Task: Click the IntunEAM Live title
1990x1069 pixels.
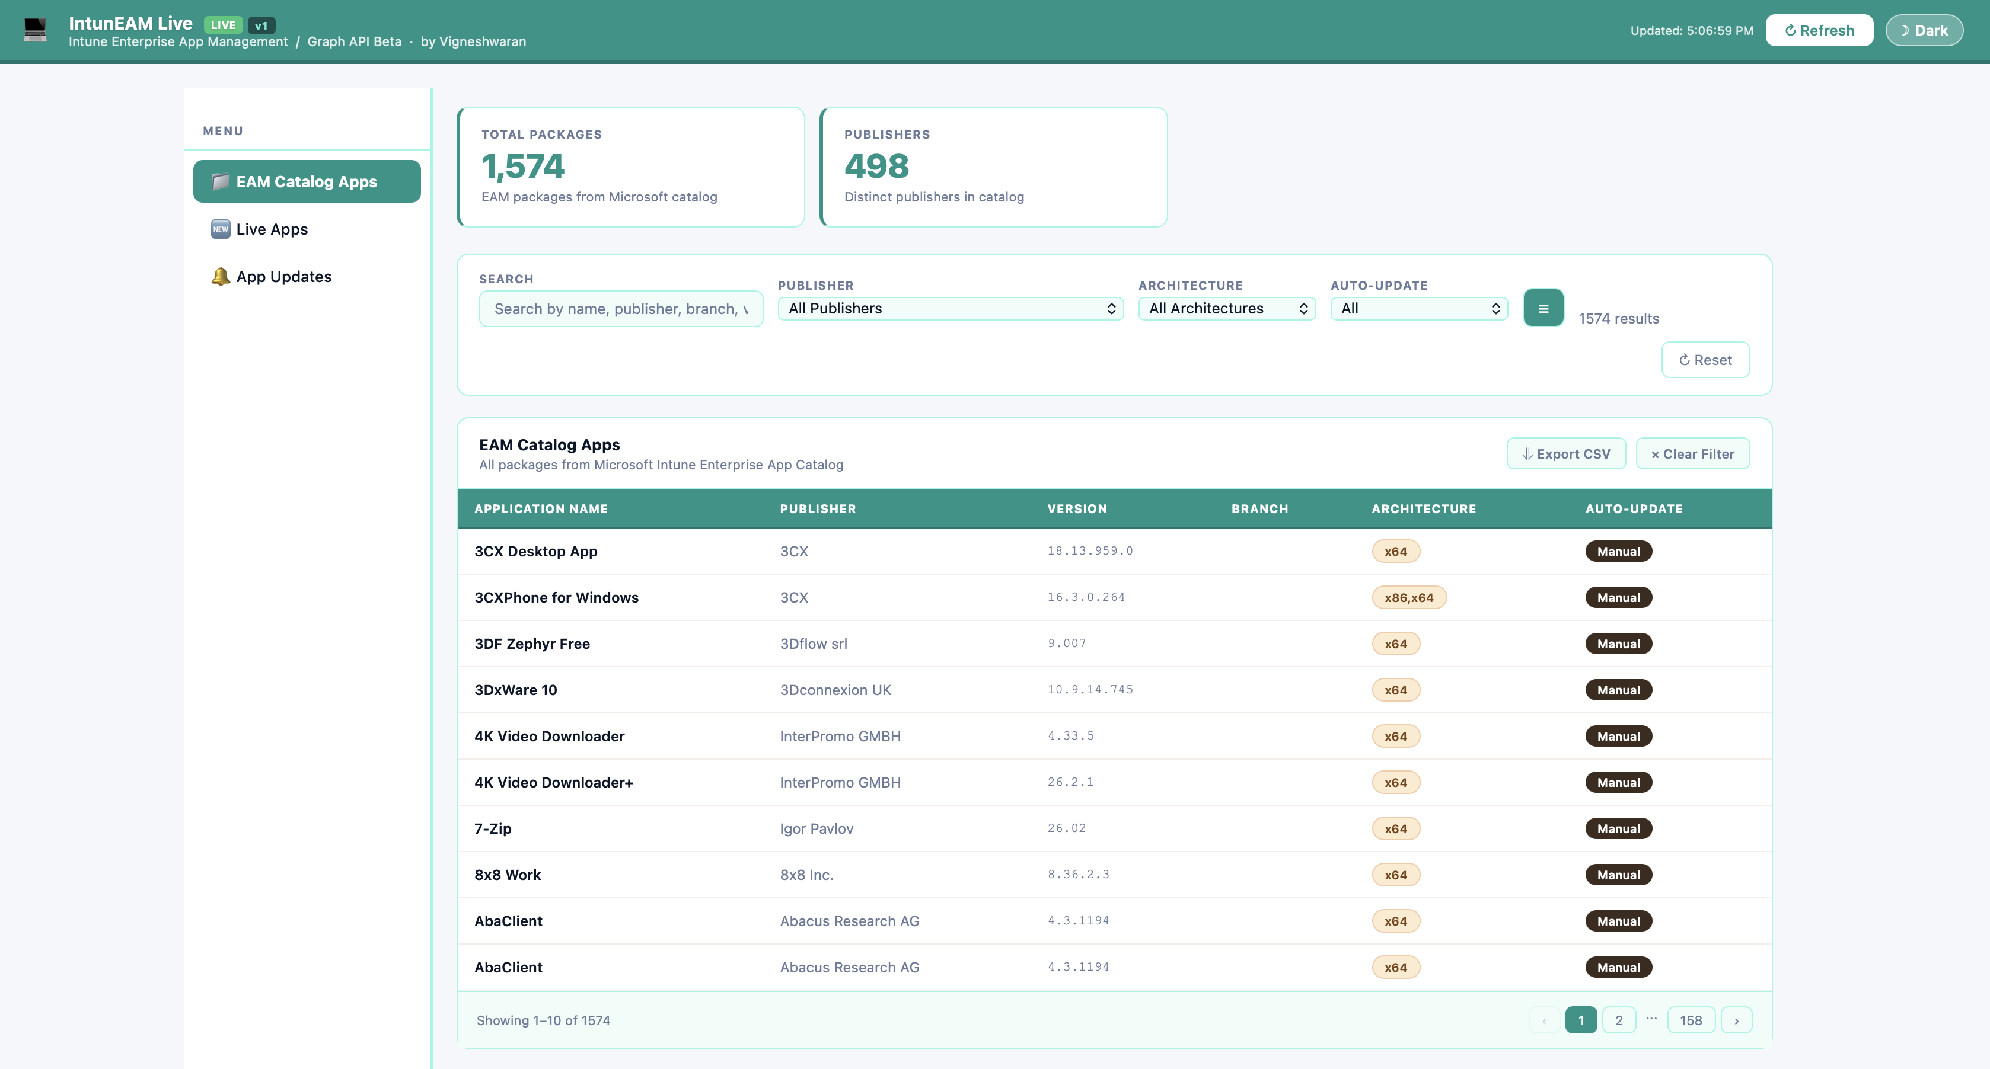Action: pyautogui.click(x=130, y=23)
